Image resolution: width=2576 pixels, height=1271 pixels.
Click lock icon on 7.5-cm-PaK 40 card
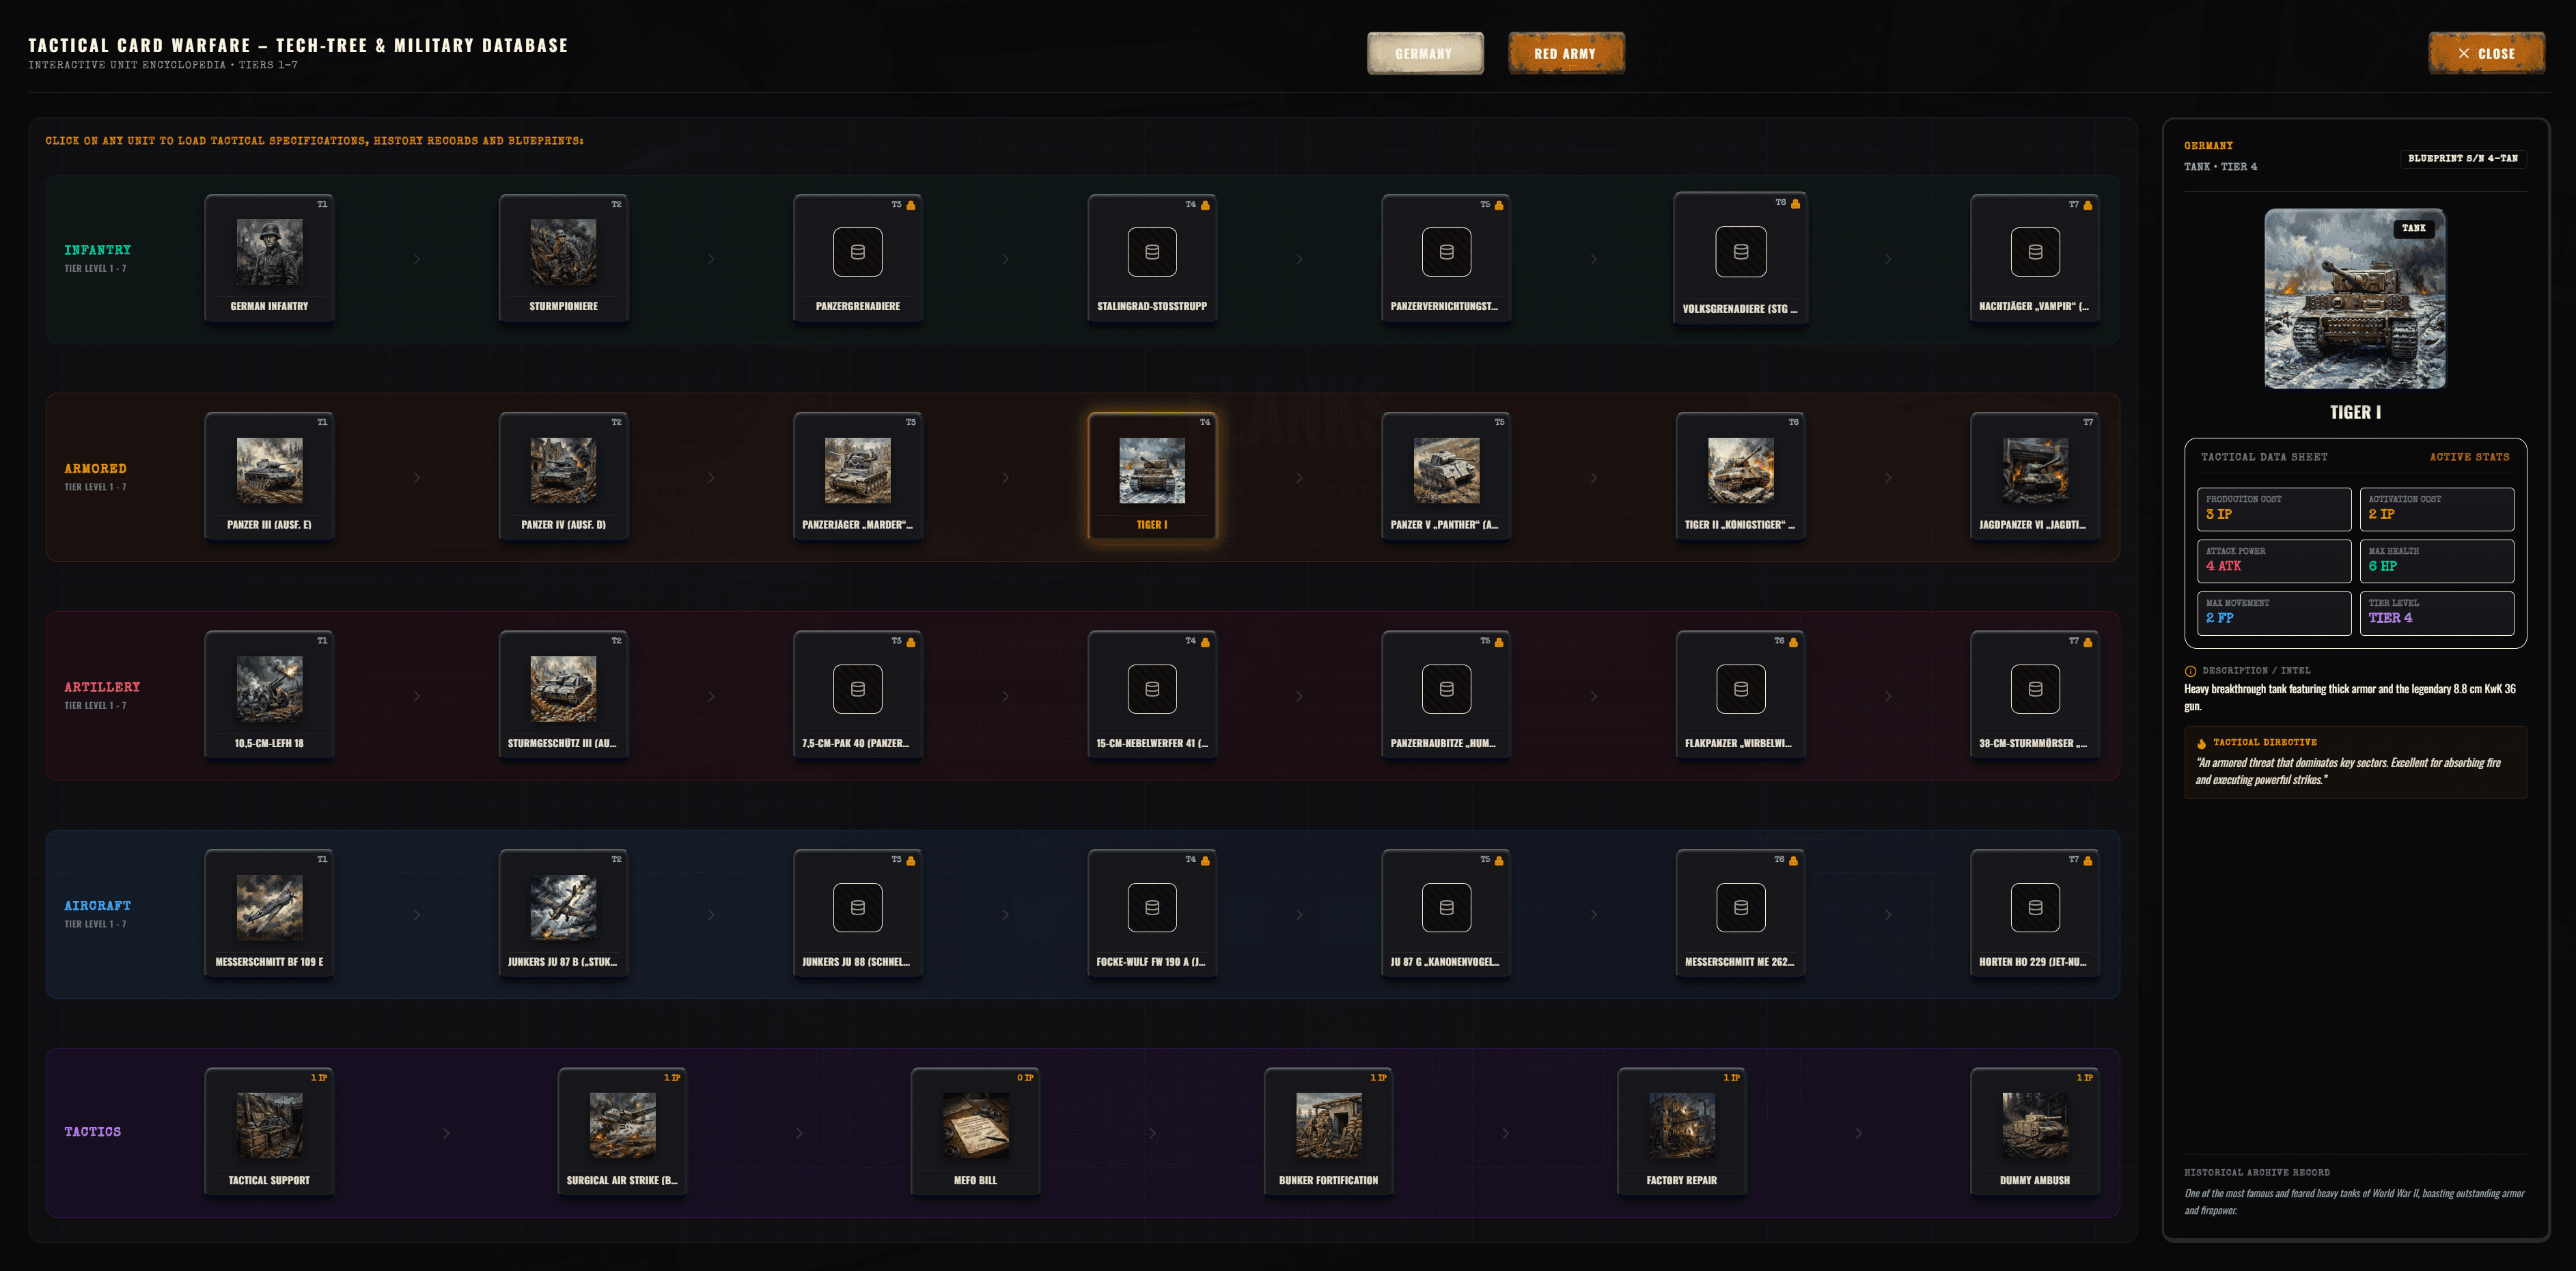pyautogui.click(x=911, y=642)
